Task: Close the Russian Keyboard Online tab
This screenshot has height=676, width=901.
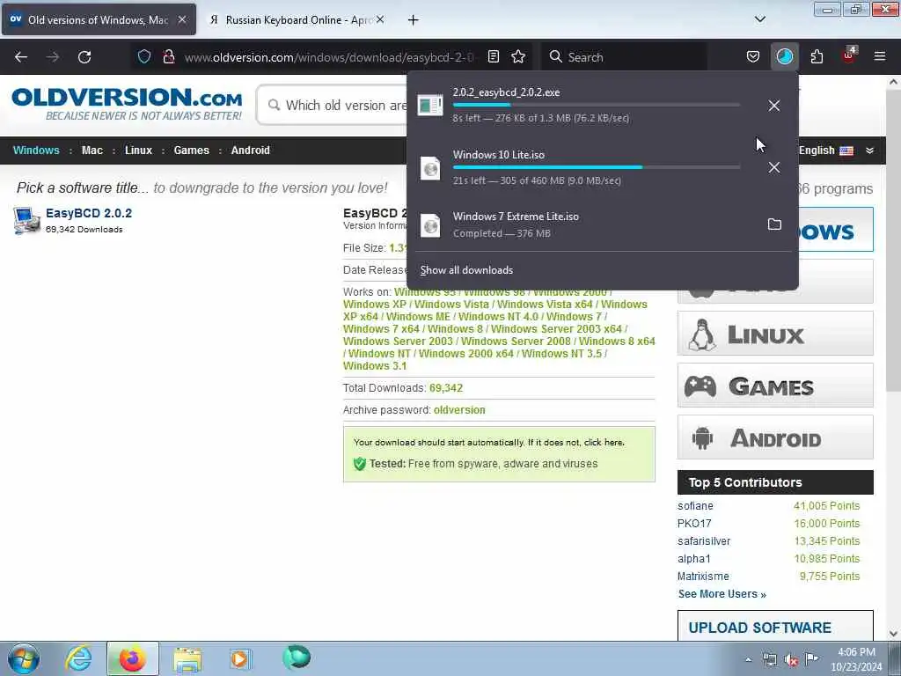Action: click(x=380, y=19)
